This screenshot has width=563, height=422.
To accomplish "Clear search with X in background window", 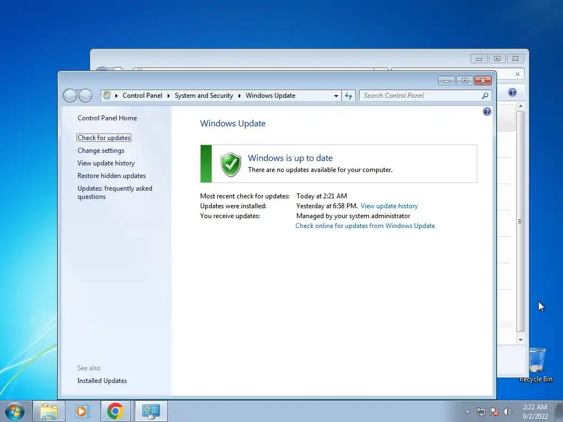I will 517,74.
